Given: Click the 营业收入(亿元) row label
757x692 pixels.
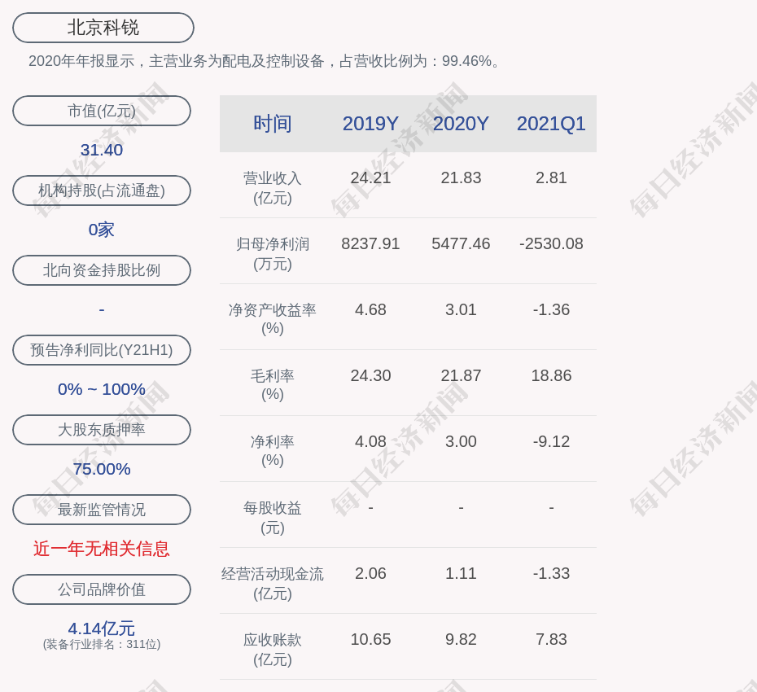Looking at the screenshot, I should (x=273, y=188).
